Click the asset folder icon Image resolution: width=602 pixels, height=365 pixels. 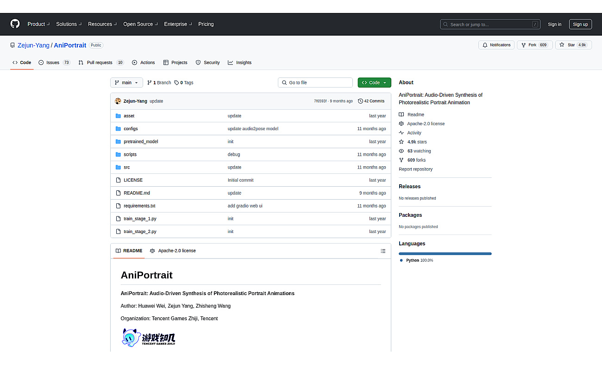click(x=118, y=116)
